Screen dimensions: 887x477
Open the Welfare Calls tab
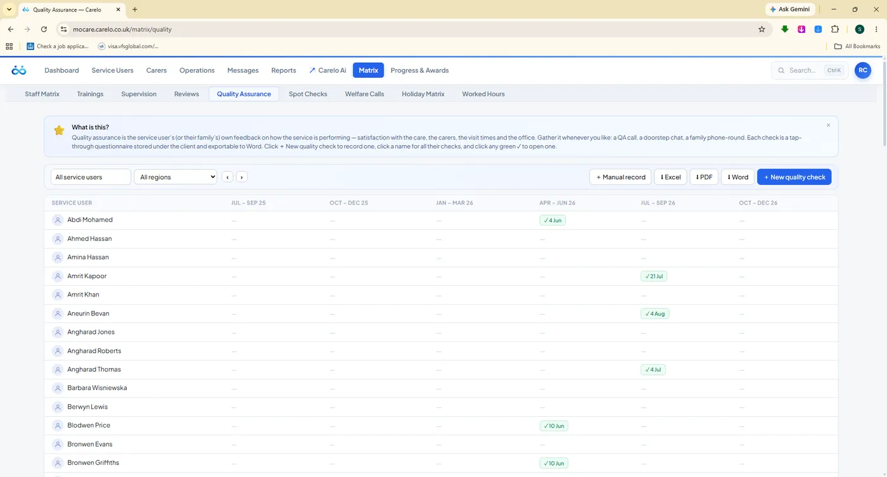tap(364, 94)
